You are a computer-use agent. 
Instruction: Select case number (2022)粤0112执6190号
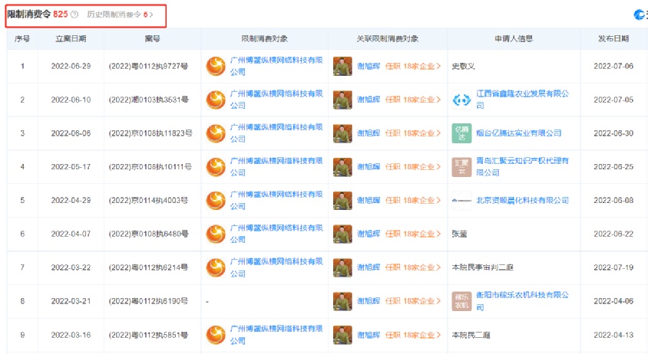pos(148,301)
